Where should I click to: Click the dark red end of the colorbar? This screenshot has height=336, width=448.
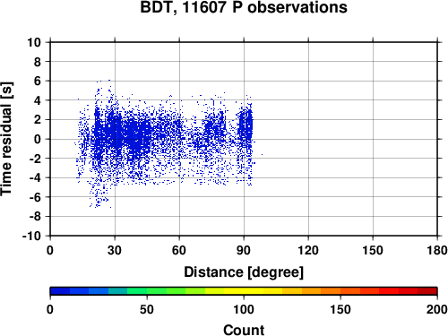point(427,291)
